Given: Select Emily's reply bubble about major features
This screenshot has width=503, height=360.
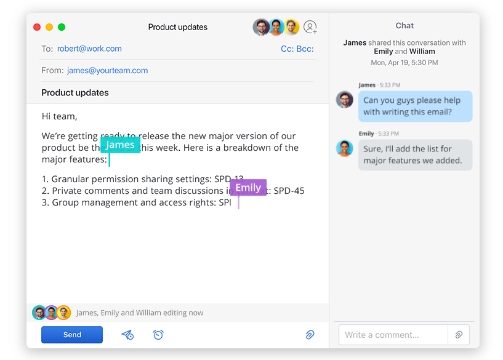Looking at the screenshot, I should (x=415, y=154).
